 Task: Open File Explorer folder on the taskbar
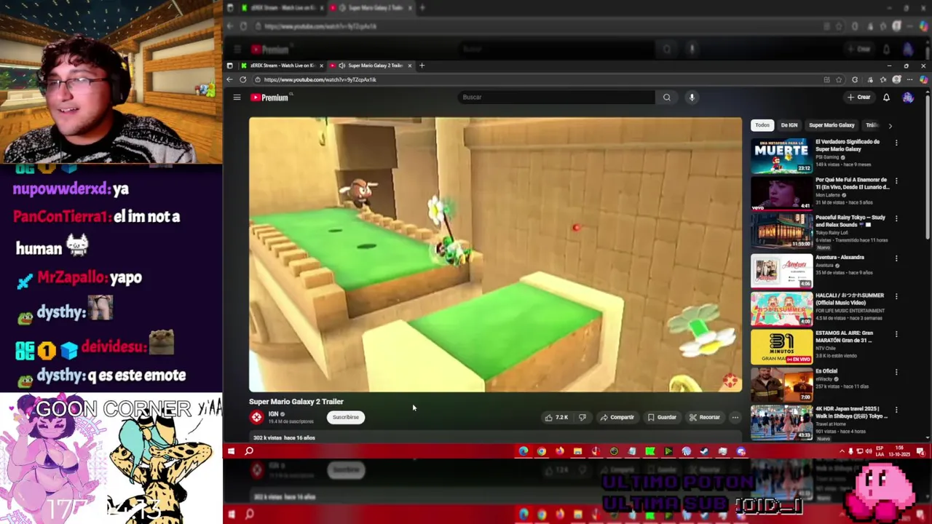[x=577, y=451]
